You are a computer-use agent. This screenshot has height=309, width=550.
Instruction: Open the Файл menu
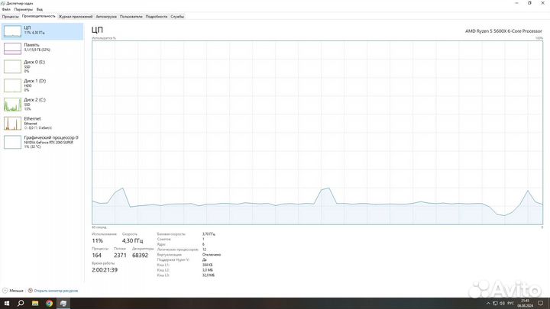pos(6,10)
